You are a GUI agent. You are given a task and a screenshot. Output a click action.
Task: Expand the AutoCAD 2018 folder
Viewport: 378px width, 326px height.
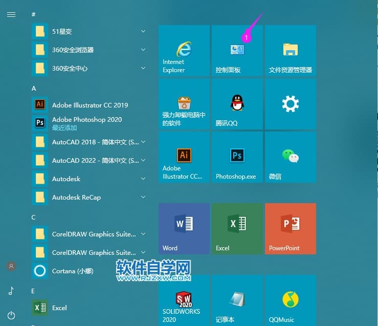[x=143, y=142]
